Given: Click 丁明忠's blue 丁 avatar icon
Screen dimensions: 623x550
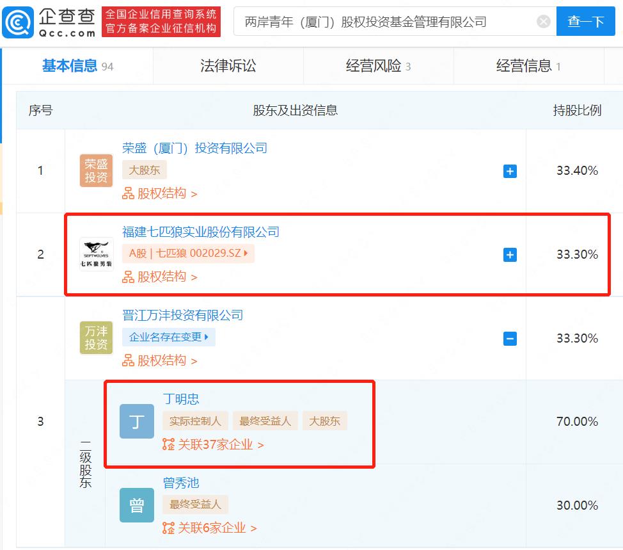Looking at the screenshot, I should pos(137,421).
